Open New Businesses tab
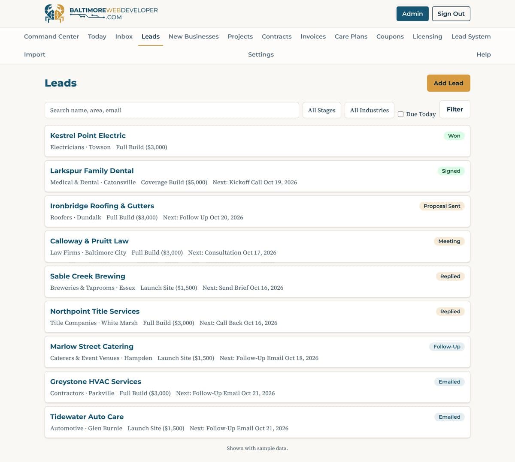 point(194,36)
